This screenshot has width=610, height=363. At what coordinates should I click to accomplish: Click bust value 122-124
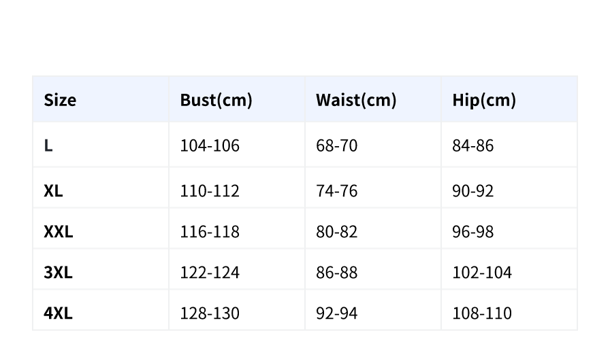210,273
